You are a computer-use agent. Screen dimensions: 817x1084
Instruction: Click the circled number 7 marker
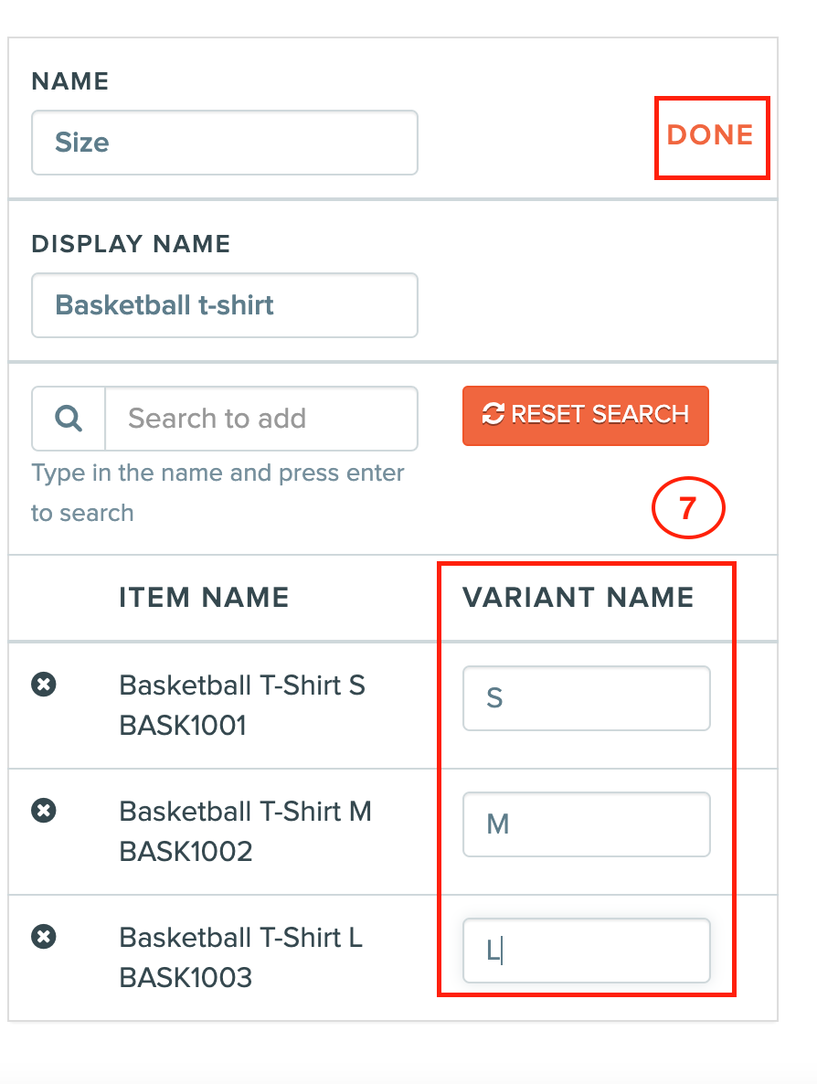click(688, 508)
